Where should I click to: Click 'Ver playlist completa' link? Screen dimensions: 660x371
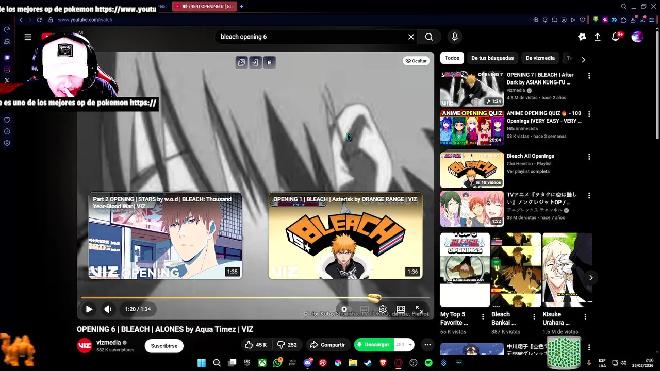(528, 171)
